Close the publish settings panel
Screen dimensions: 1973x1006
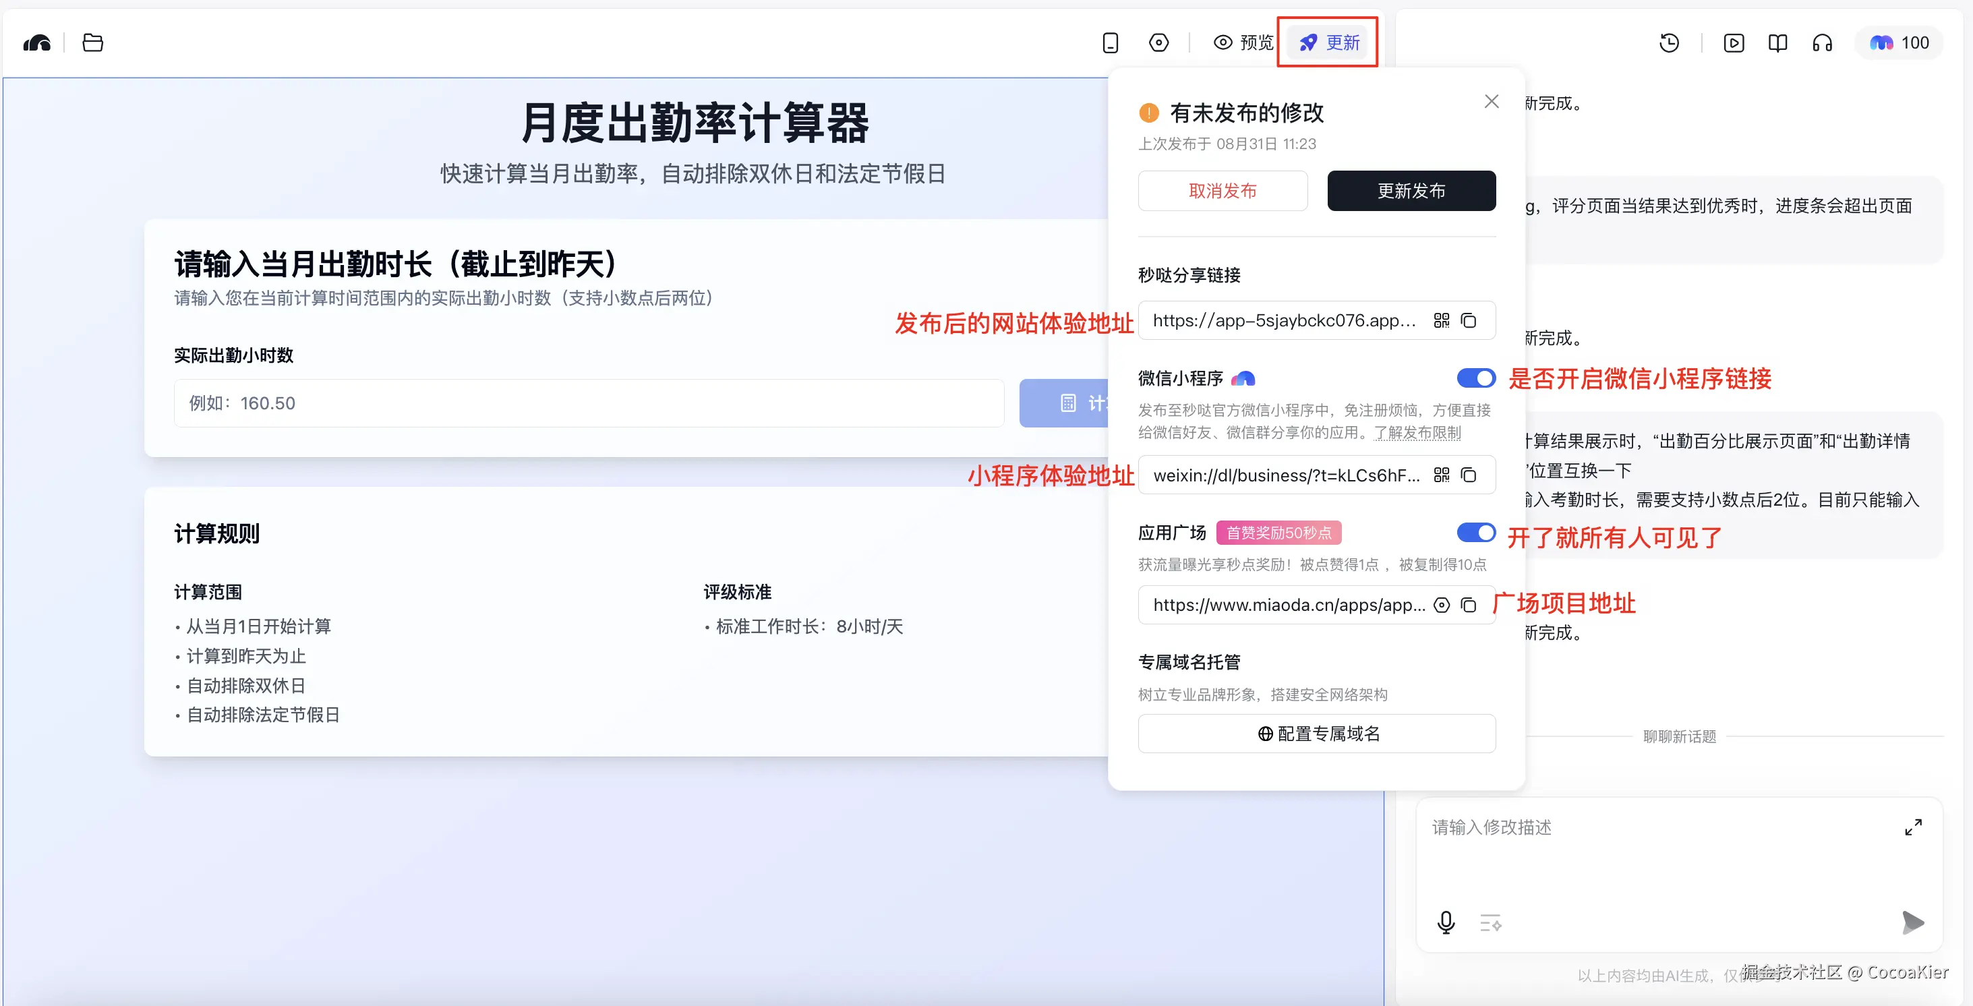pos(1490,100)
